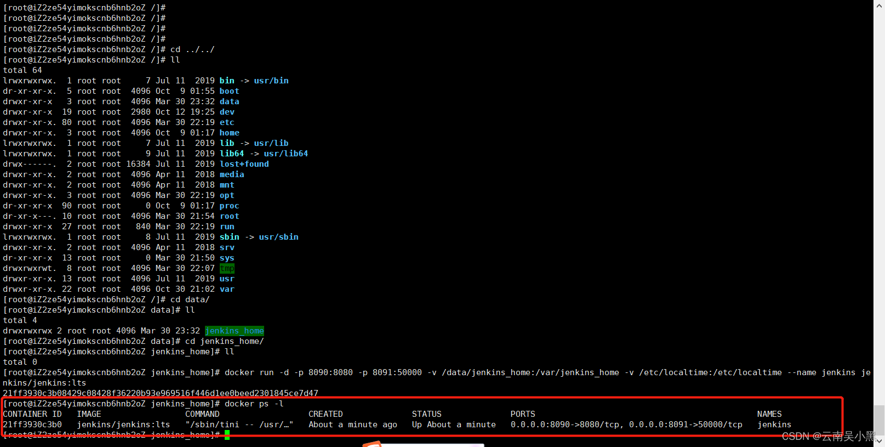The image size is (885, 447).
Task: Click the STATUS column header
Action: (x=427, y=414)
